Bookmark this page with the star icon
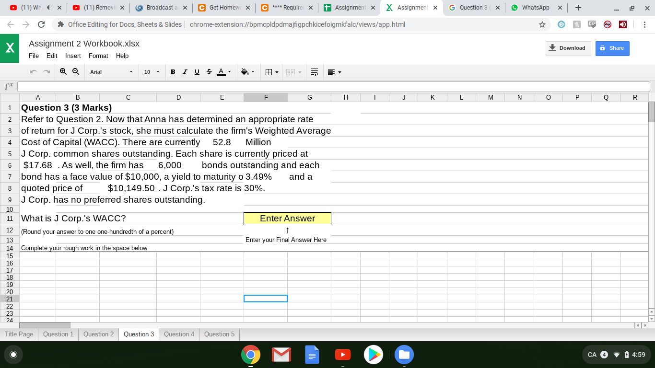 pyautogui.click(x=542, y=24)
